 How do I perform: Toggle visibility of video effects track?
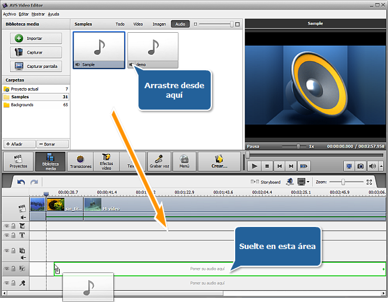coord(7,226)
